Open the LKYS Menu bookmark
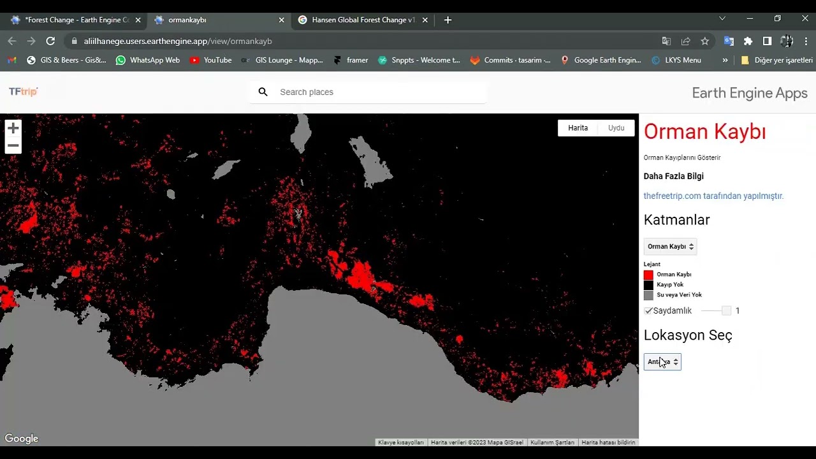Screen dimensions: 816x459 [676, 60]
